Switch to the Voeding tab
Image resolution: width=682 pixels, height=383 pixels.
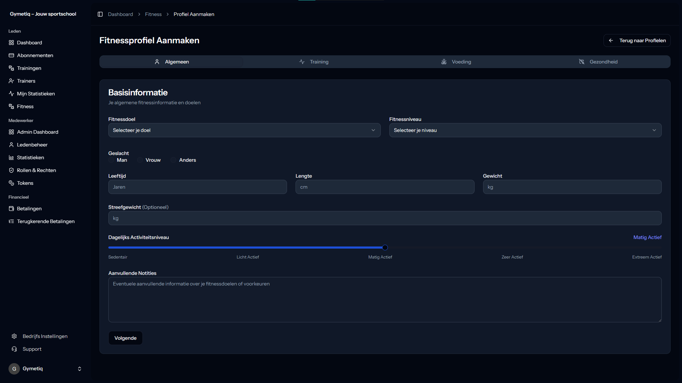coord(456,62)
